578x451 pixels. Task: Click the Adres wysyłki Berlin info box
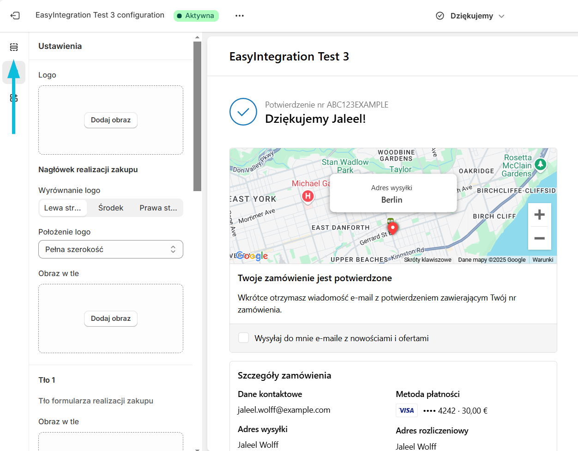point(393,194)
